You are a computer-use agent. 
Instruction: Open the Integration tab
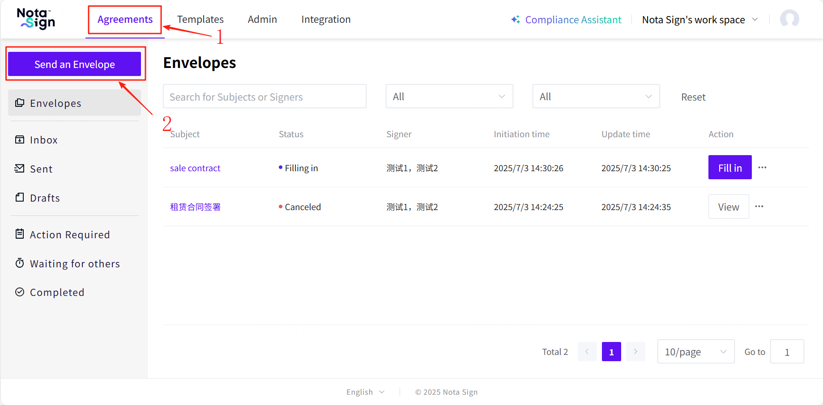pos(326,20)
